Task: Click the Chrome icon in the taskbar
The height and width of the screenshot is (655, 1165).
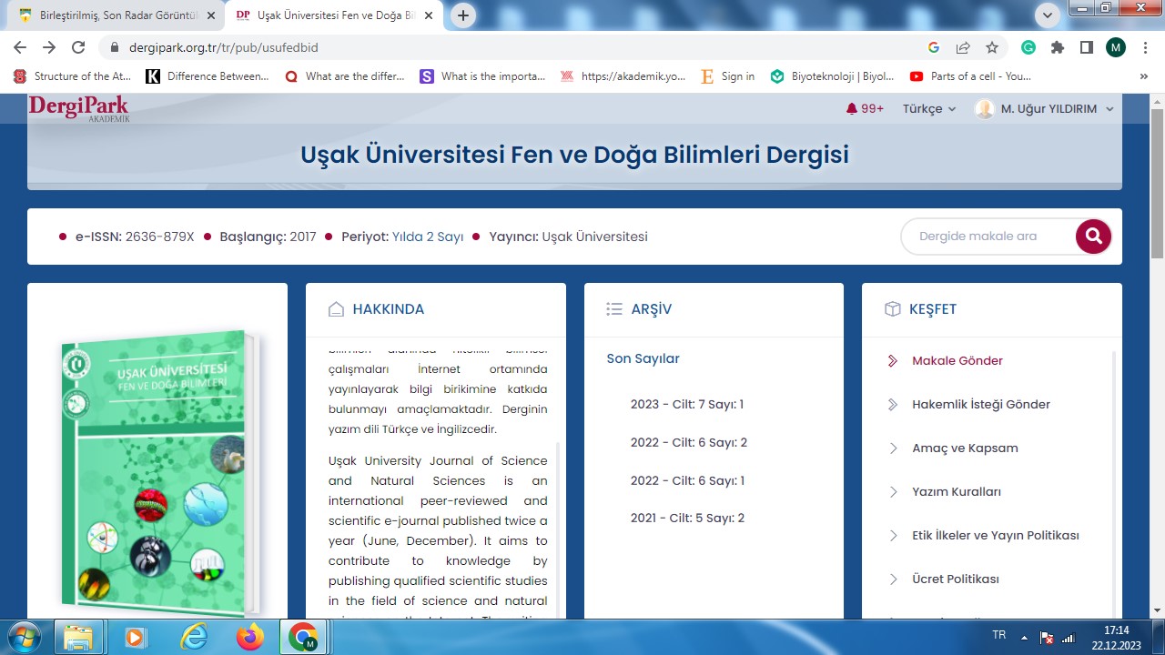Action: point(304,637)
